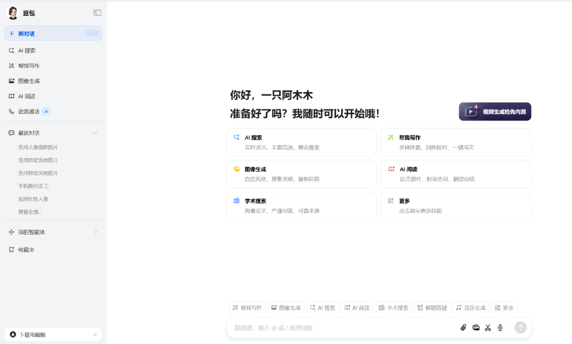Click the Doubao avatar icon

13,13
